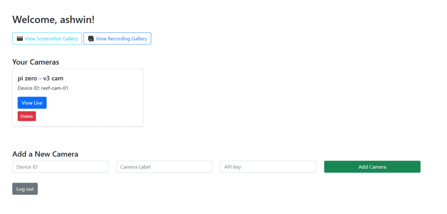This screenshot has width=447, height=214.
Task: Focus the Device ID input field
Action: (60, 167)
